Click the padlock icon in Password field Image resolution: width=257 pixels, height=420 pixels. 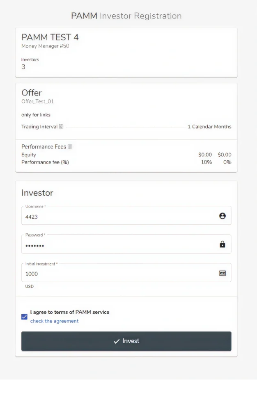pos(222,244)
